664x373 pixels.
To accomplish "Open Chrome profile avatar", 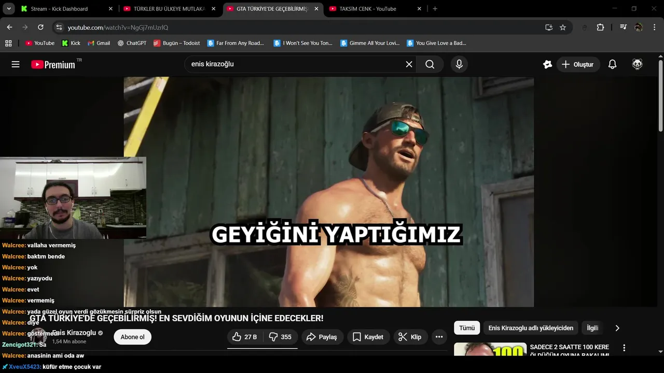I will pyautogui.click(x=639, y=27).
